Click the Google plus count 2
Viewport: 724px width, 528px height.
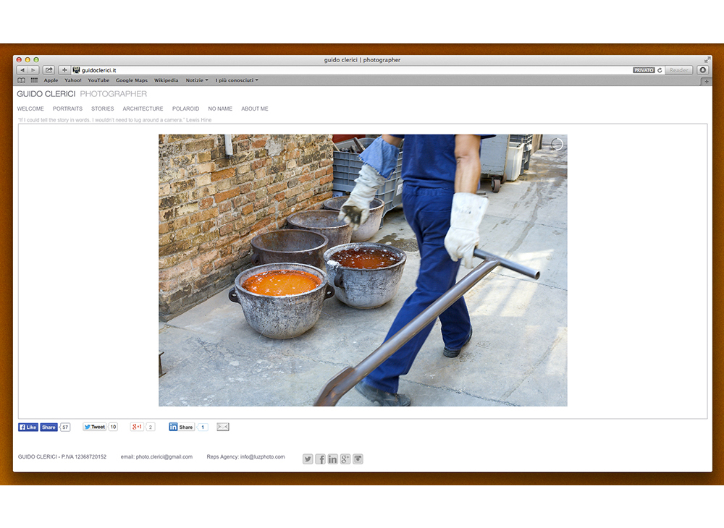151,427
